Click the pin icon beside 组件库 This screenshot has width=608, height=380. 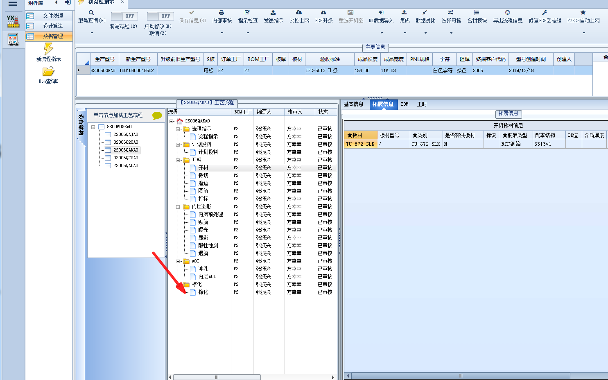tap(68, 3)
